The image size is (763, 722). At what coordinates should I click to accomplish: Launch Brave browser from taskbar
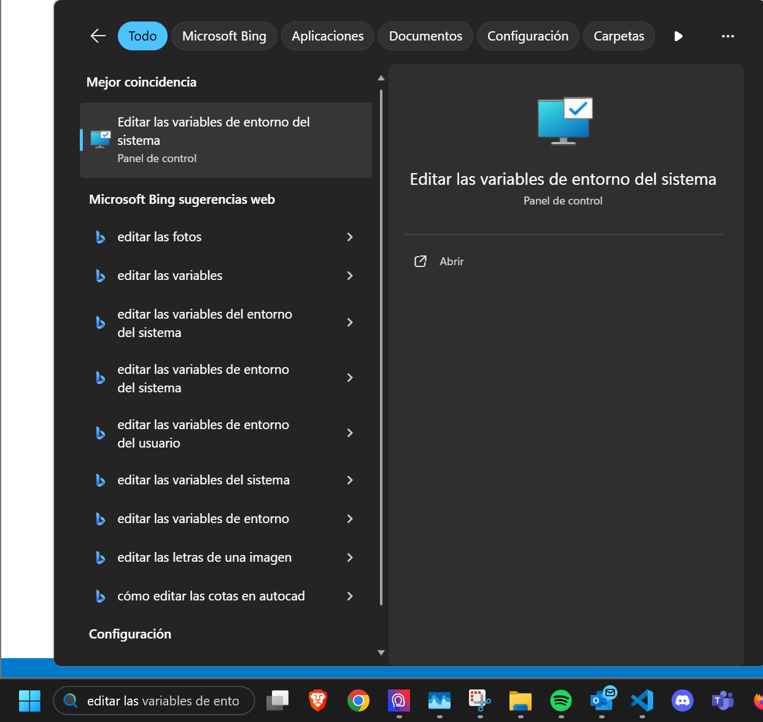coord(318,701)
